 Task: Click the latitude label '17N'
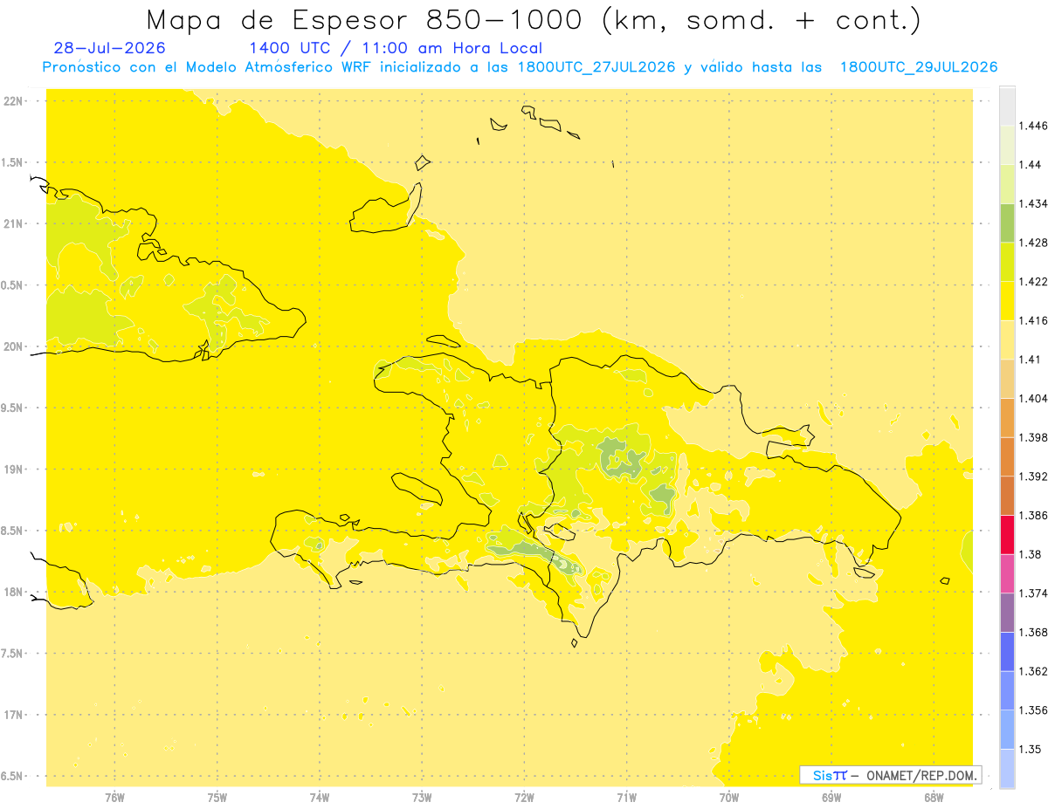click(13, 715)
